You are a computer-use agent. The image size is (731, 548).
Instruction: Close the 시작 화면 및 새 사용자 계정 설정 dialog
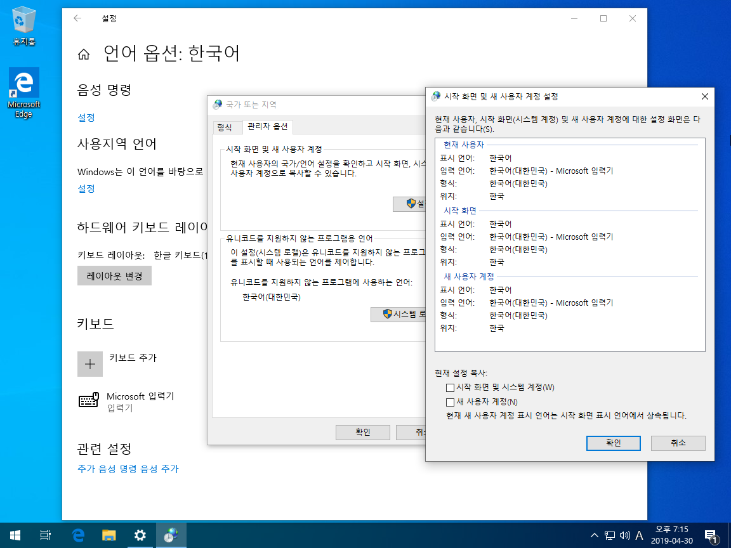704,96
